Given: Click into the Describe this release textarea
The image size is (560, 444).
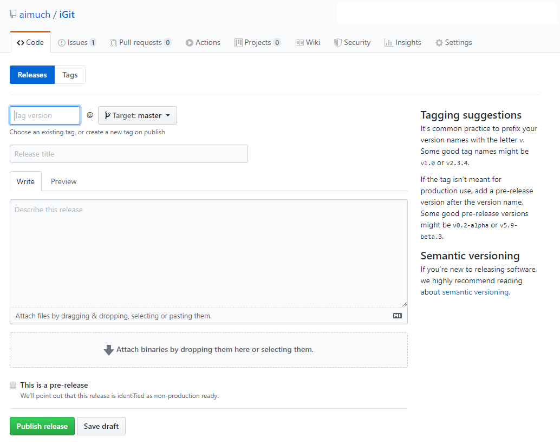Looking at the screenshot, I should [x=209, y=253].
